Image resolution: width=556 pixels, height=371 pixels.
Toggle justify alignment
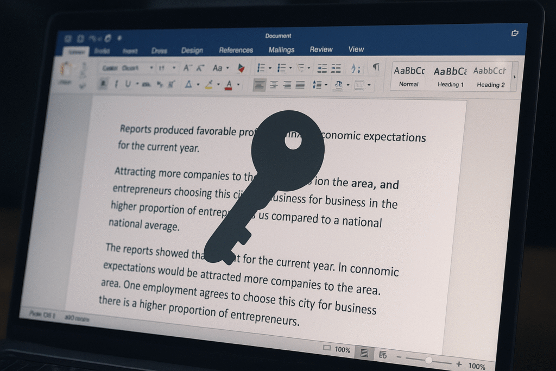click(x=300, y=85)
